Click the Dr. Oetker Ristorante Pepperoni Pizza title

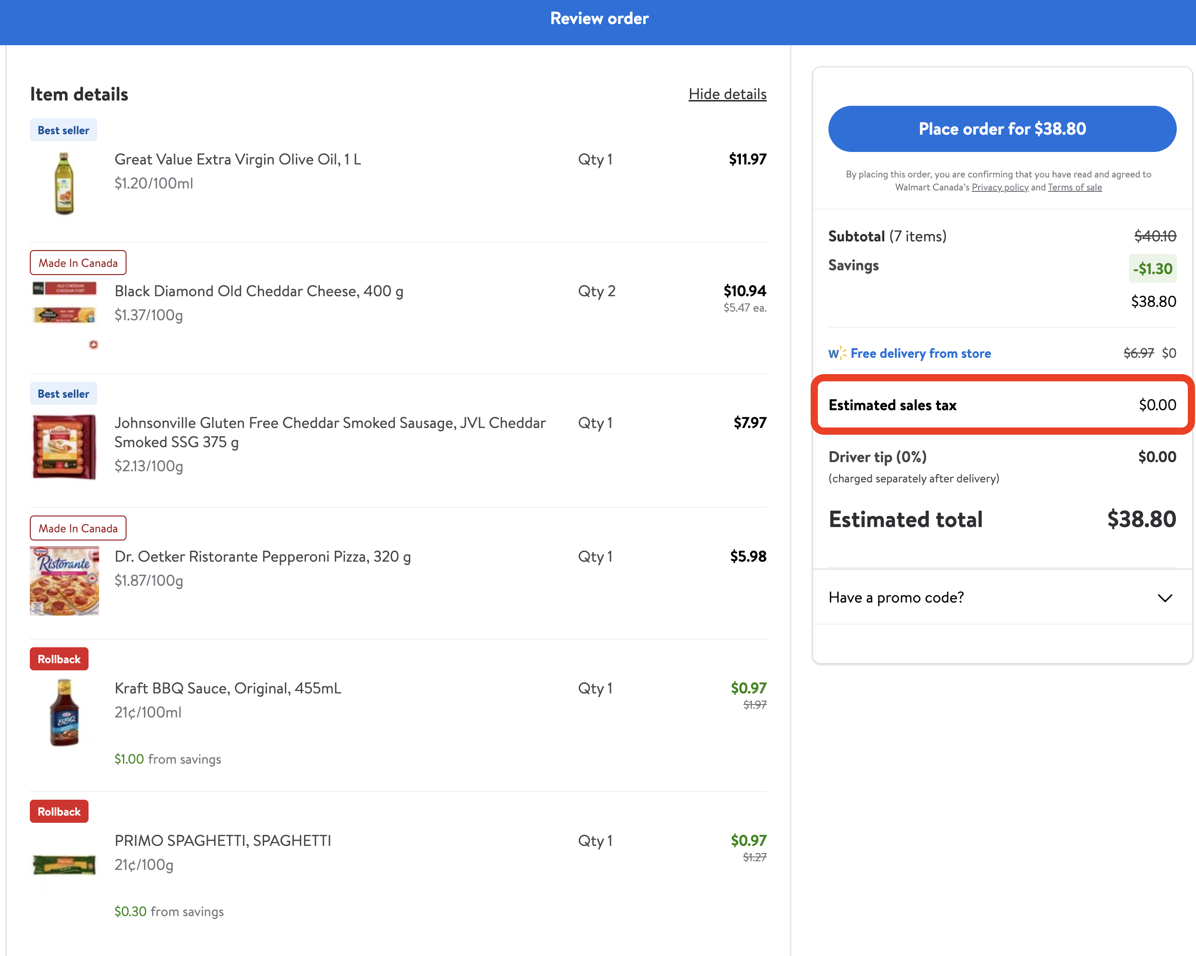[262, 556]
